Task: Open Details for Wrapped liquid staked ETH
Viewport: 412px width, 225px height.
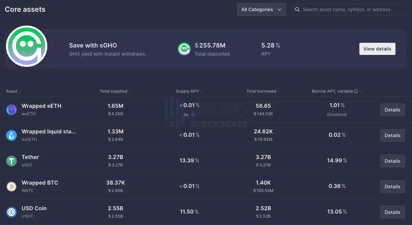Action: 392,135
